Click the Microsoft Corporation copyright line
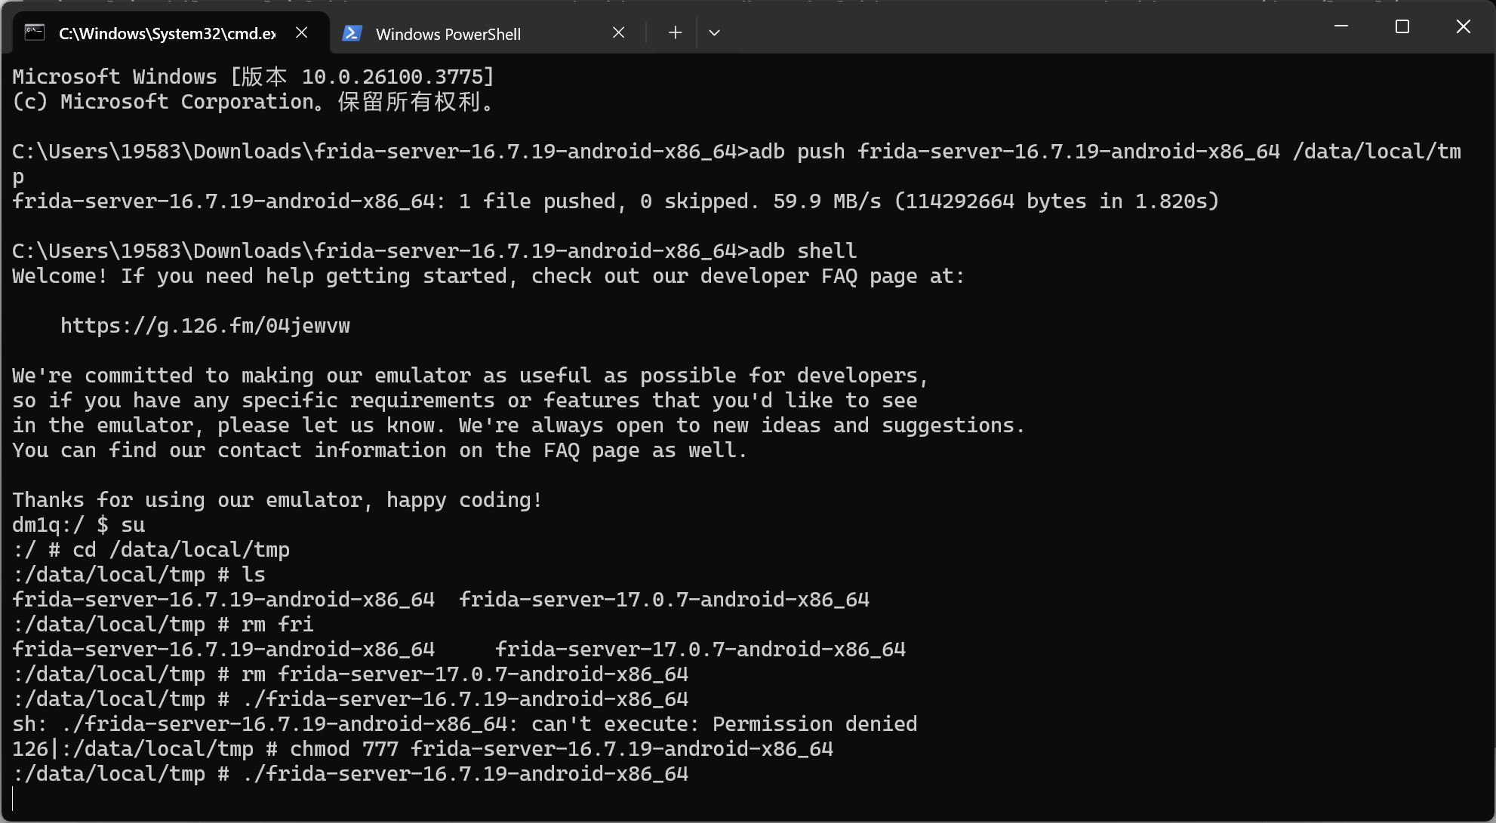The width and height of the screenshot is (1496, 823). (x=253, y=102)
